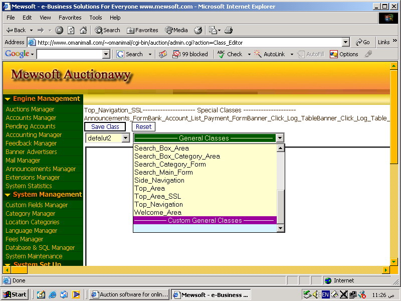This screenshot has height=301, width=401.
Task: Open the General Classes dropdown arrow
Action: pos(280,138)
